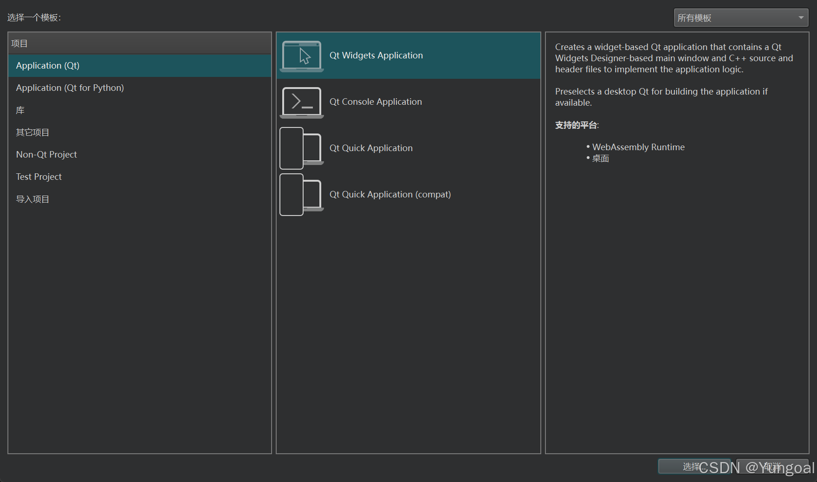Click the 项目 list header

140,43
